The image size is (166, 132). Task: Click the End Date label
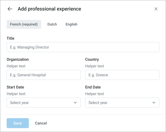tap(93, 87)
